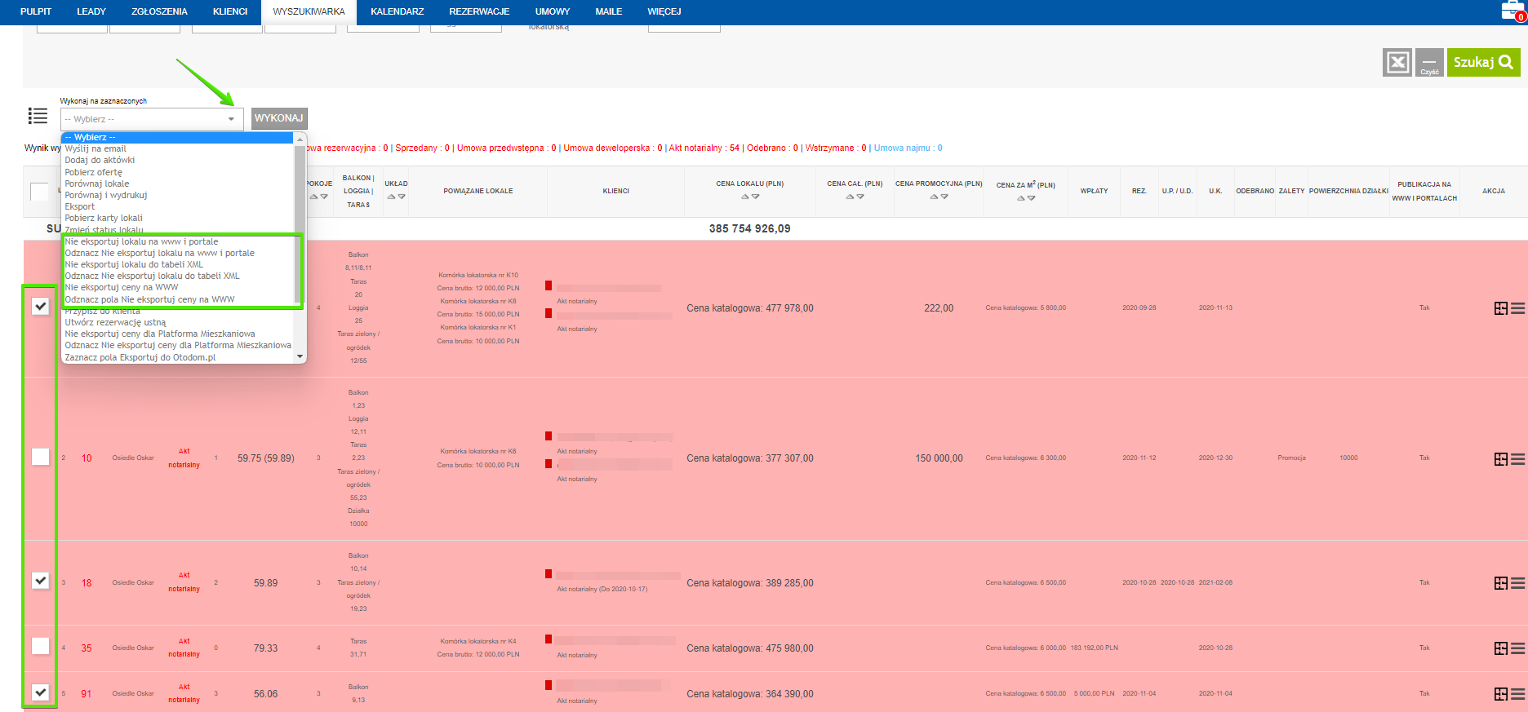Open the UMOWY tab
The image size is (1528, 712).
[x=553, y=11]
